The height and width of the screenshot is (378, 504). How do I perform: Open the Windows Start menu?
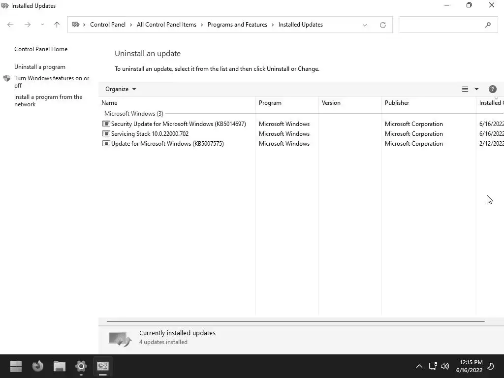[x=16, y=366]
